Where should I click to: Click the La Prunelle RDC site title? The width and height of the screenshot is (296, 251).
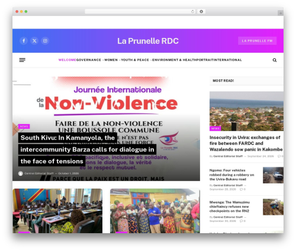(x=148, y=41)
